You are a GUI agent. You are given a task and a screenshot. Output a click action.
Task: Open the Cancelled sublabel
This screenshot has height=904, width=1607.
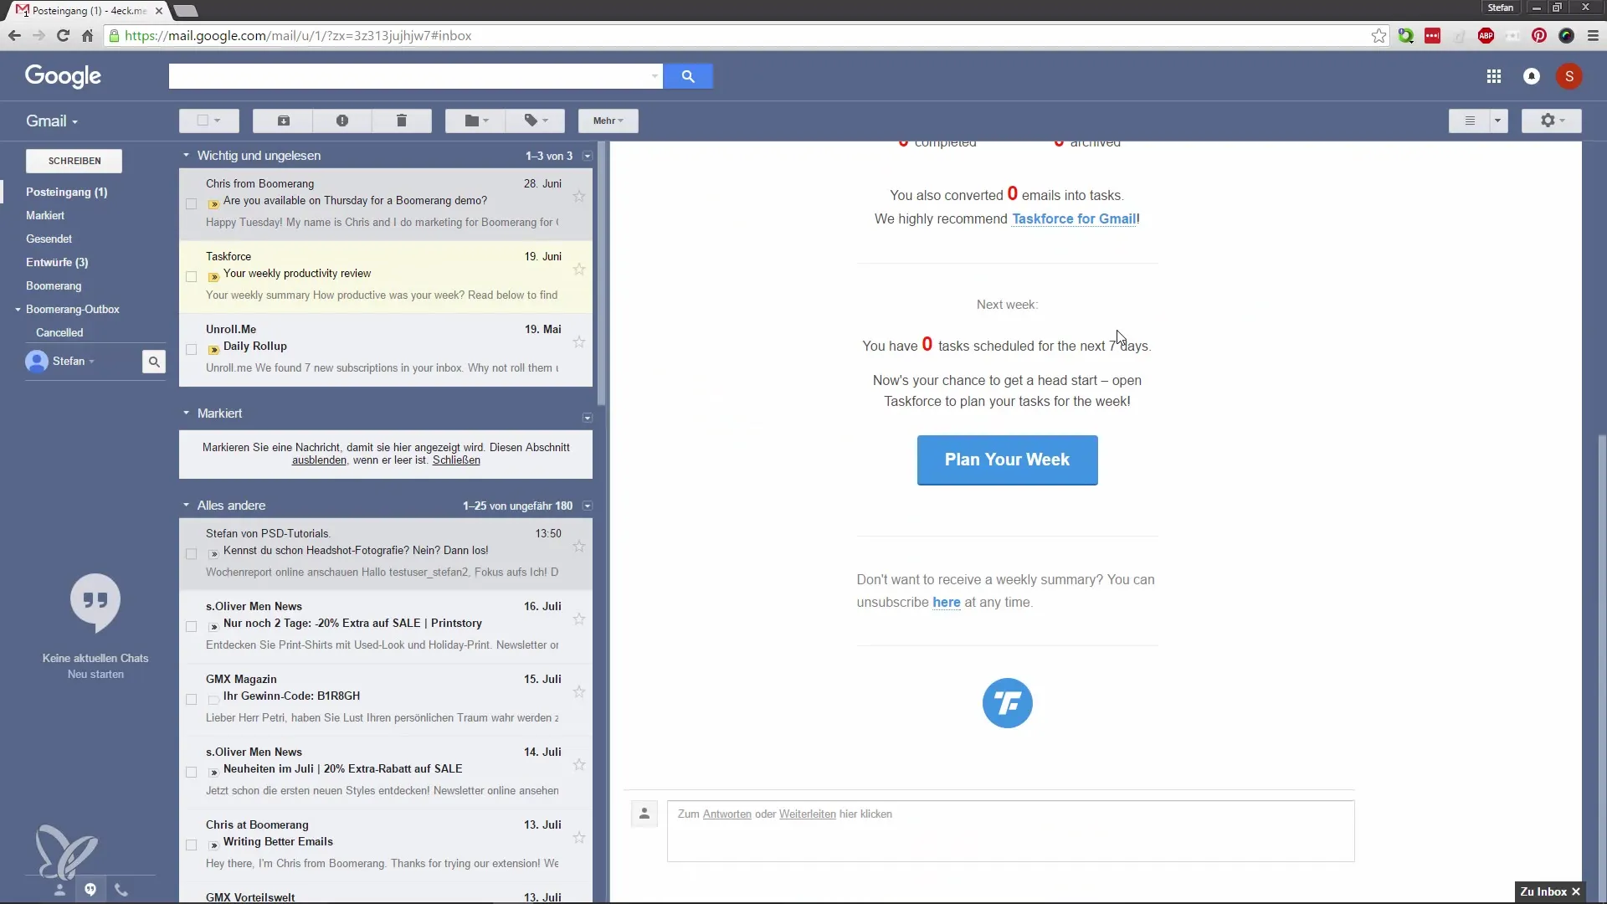pos(59,332)
